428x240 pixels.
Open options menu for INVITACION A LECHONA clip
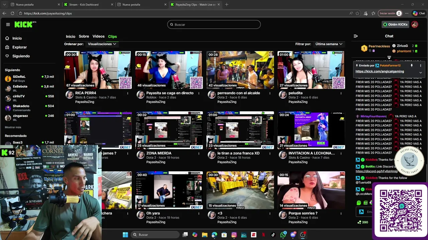(341, 153)
